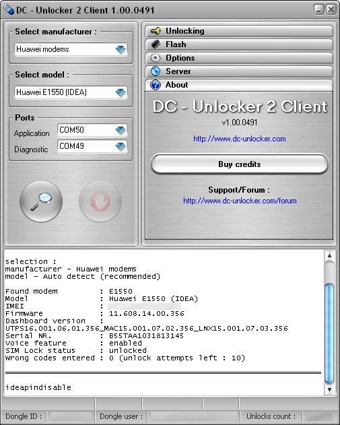Click the serial number B55TAA1031813145 text

tap(146, 336)
